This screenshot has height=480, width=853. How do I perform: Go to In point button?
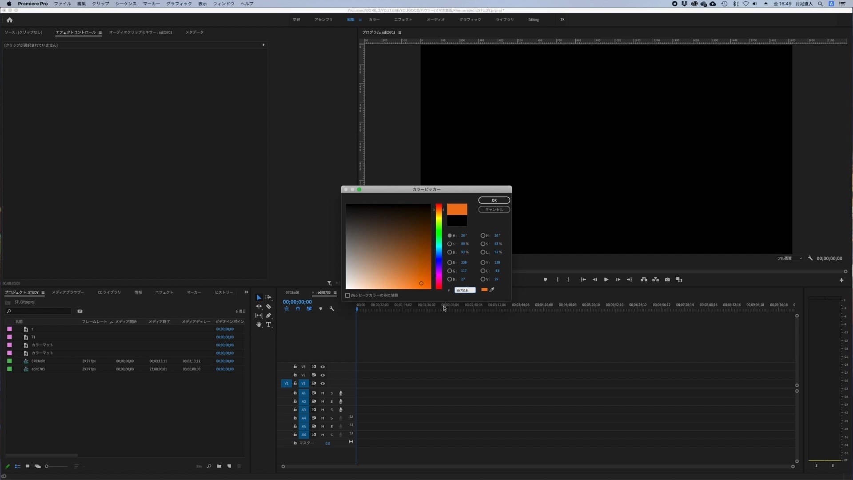(x=583, y=280)
